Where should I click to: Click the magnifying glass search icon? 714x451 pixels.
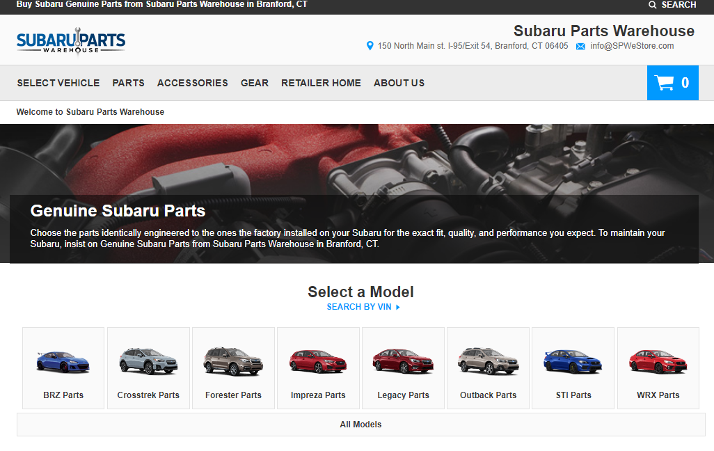pyautogui.click(x=651, y=5)
